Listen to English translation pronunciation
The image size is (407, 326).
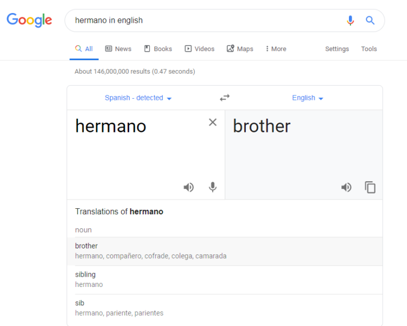point(346,187)
